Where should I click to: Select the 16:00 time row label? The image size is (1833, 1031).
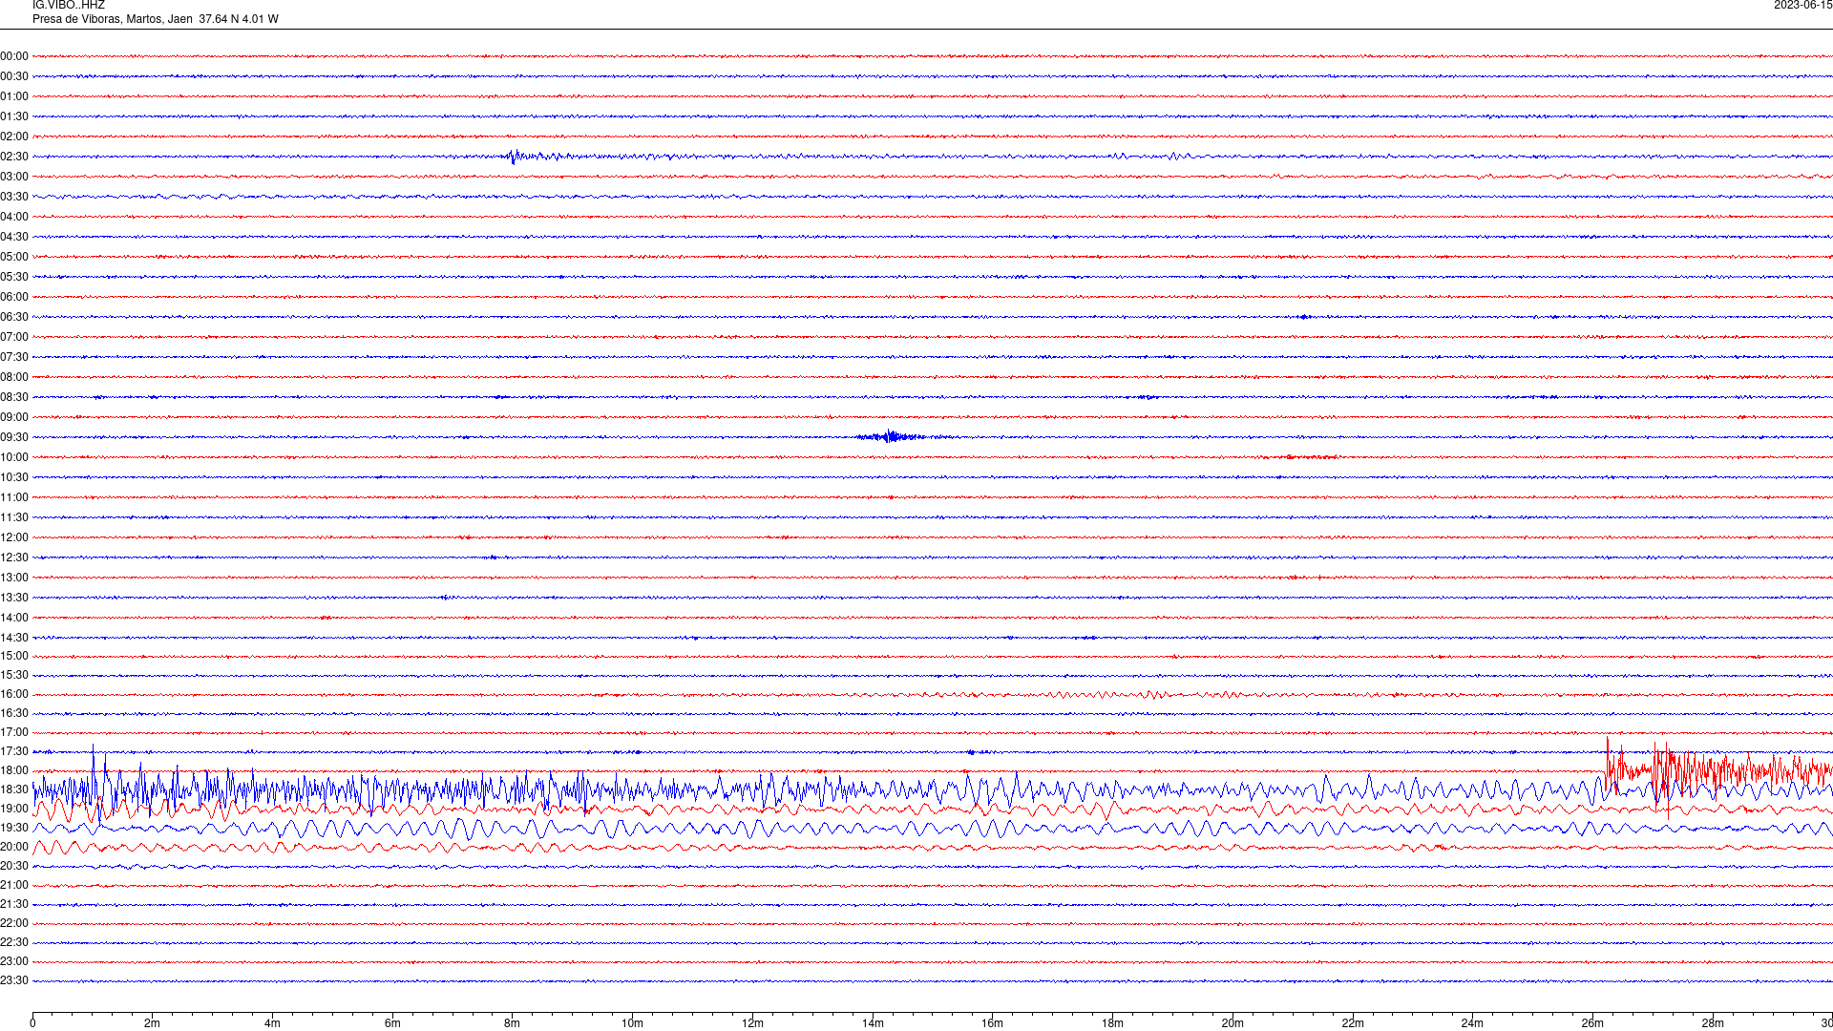[14, 694]
